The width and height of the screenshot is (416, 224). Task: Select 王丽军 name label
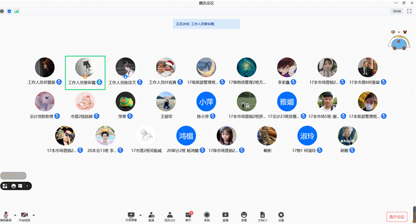coord(167,116)
